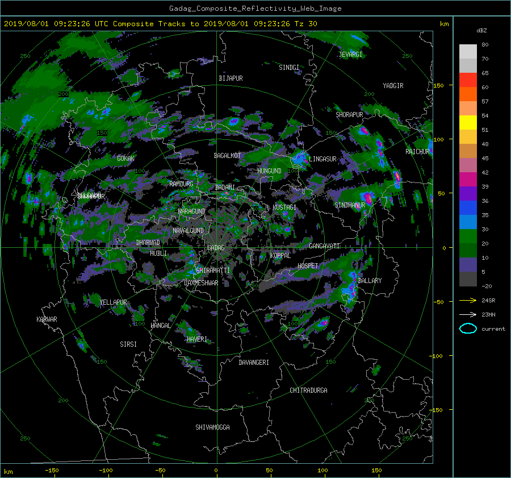Click the BAGALKOT city label
Viewport: 511px width, 478px height.
(227, 156)
